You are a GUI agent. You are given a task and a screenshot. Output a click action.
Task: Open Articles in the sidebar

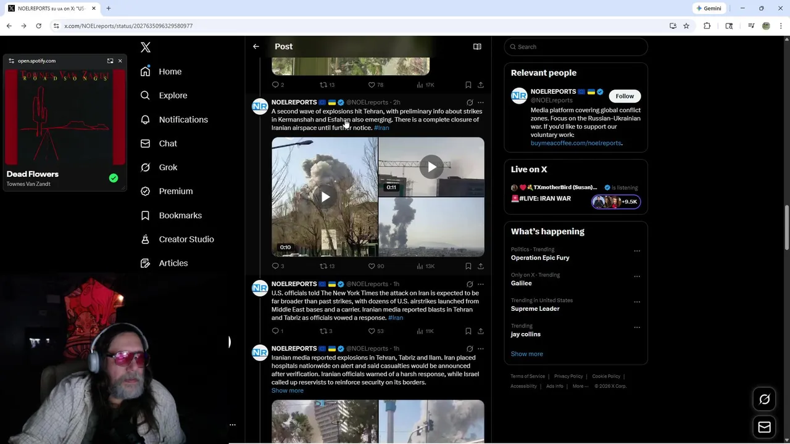tap(164, 263)
